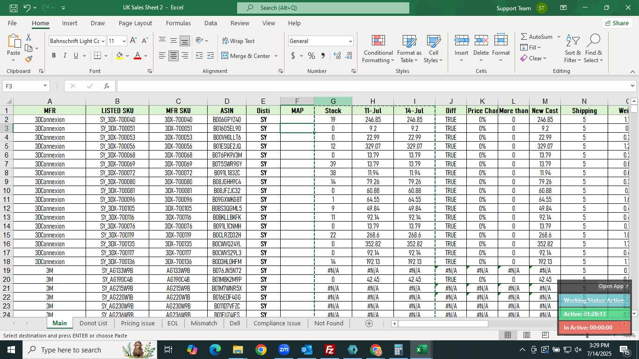
Task: Switch to Insert ribbon tab
Action: click(70, 23)
